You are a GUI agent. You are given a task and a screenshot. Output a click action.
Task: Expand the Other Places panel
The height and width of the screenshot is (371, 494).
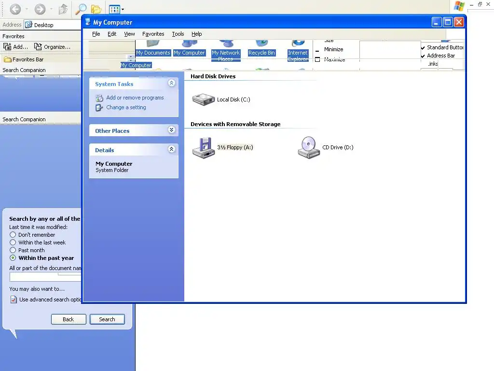171,129
